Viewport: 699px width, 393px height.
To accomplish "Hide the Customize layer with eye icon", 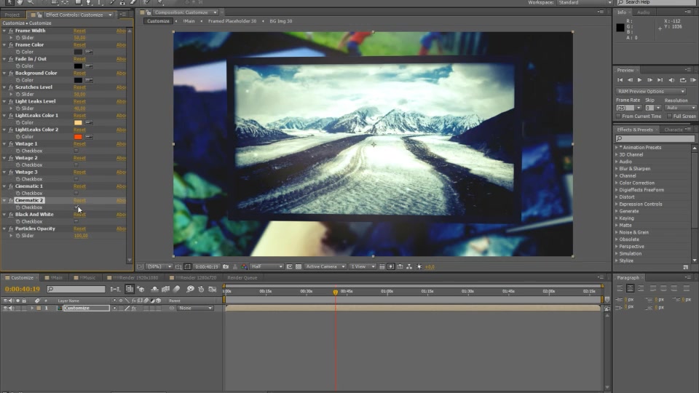I will click(x=6, y=308).
